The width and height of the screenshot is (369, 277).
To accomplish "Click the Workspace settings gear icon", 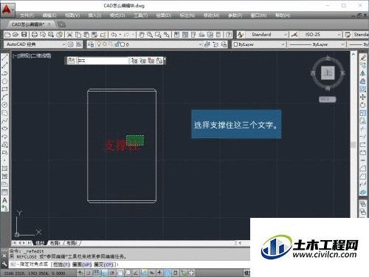I will click(x=71, y=44).
